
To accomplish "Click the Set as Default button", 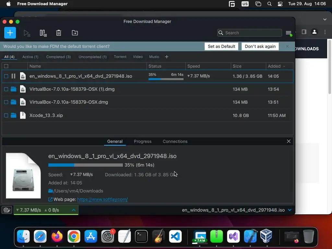I will [x=221, y=46].
